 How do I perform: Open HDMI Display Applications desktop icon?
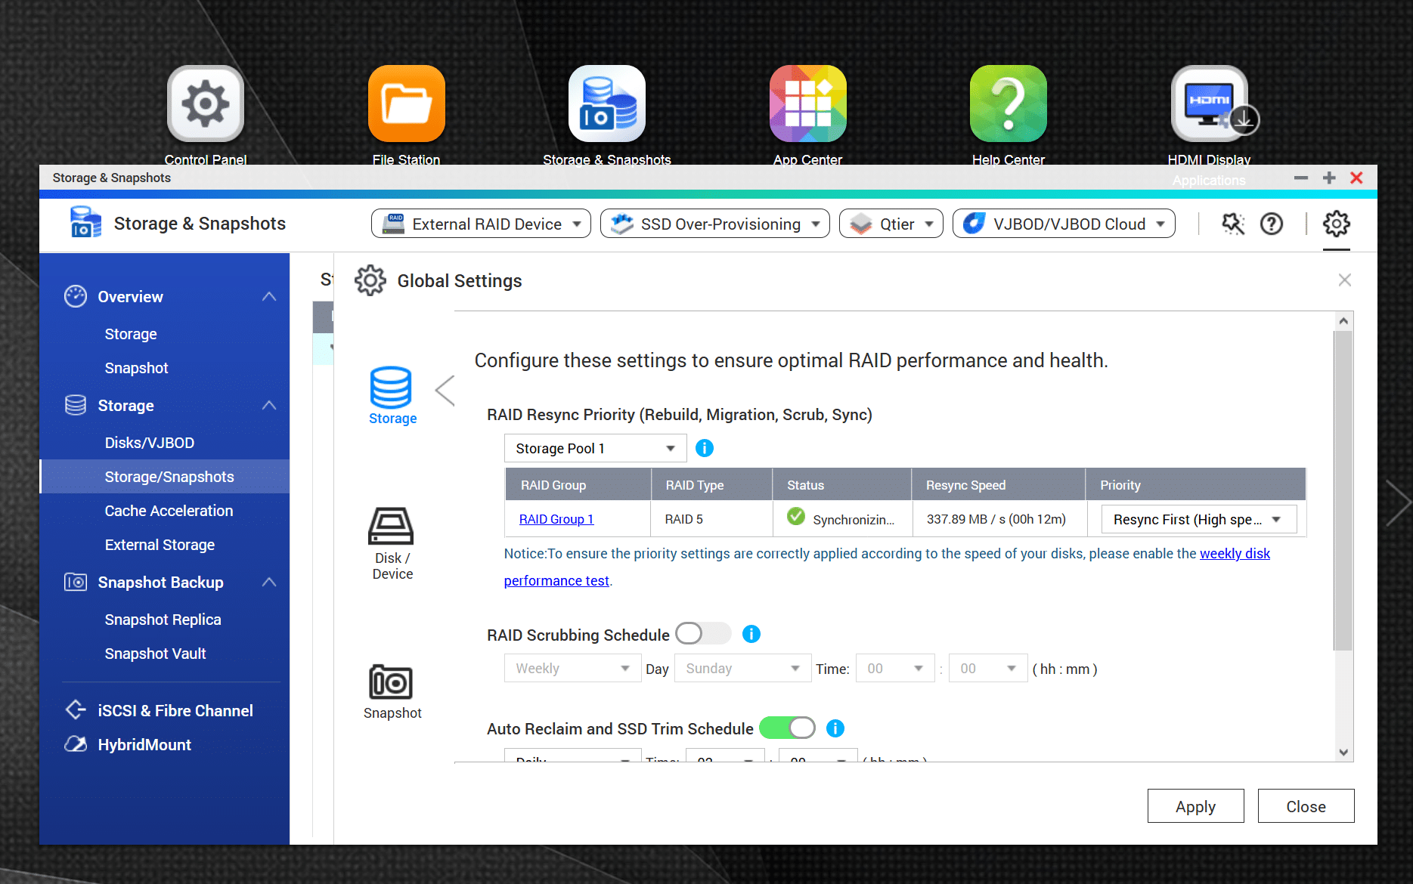(1210, 104)
